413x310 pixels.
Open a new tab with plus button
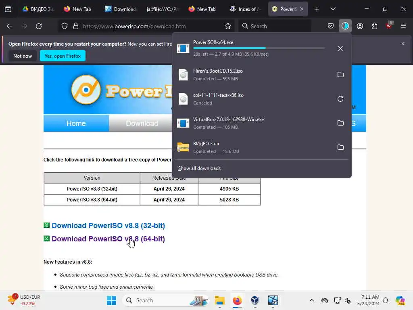[317, 9]
